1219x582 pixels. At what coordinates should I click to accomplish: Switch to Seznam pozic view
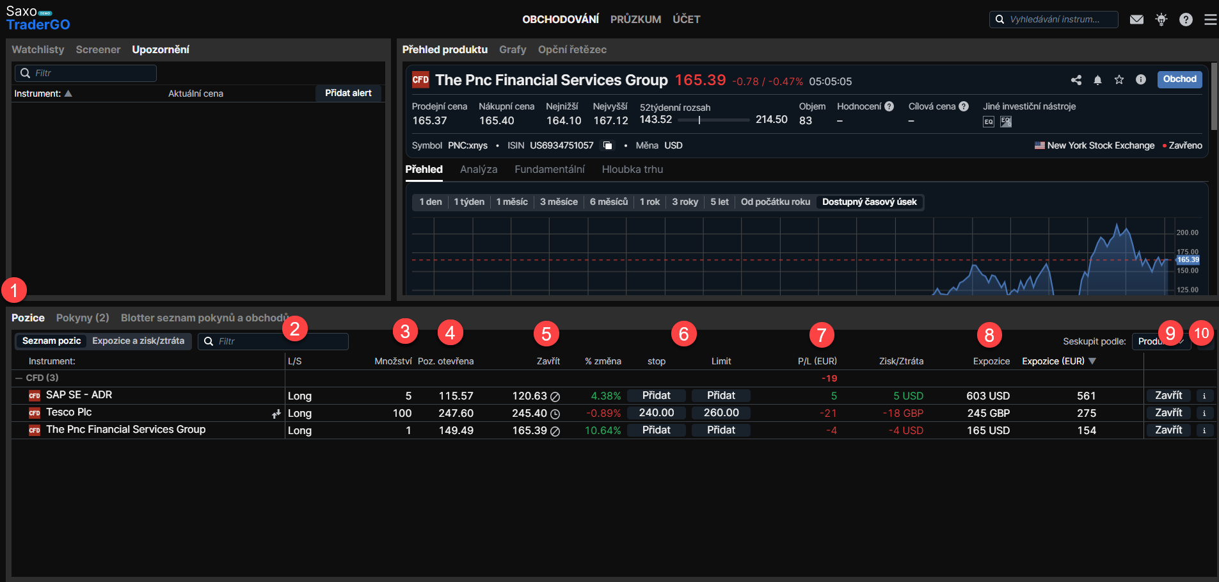coord(52,341)
